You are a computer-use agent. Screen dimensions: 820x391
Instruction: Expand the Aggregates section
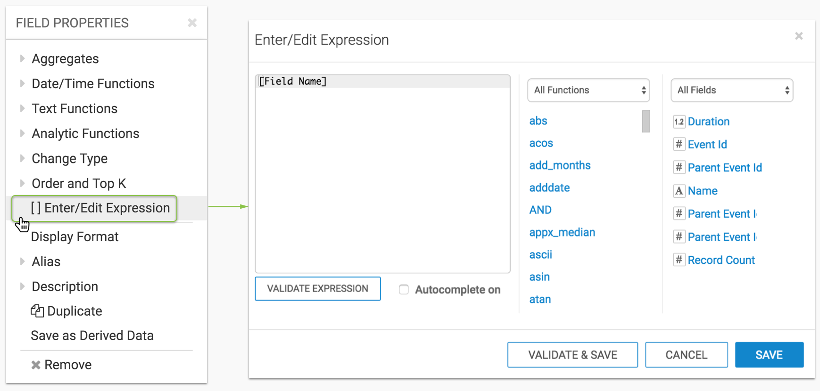[22, 58]
